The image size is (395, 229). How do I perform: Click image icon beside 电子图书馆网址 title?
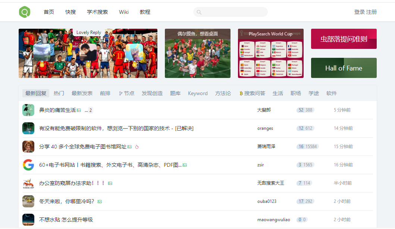tap(129, 147)
